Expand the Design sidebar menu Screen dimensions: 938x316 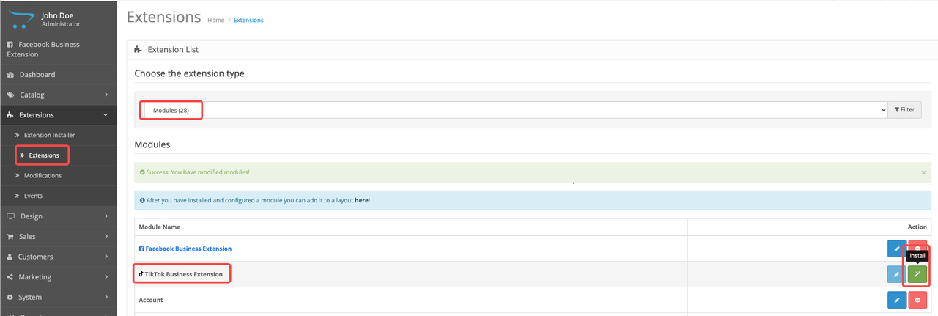pyautogui.click(x=58, y=216)
